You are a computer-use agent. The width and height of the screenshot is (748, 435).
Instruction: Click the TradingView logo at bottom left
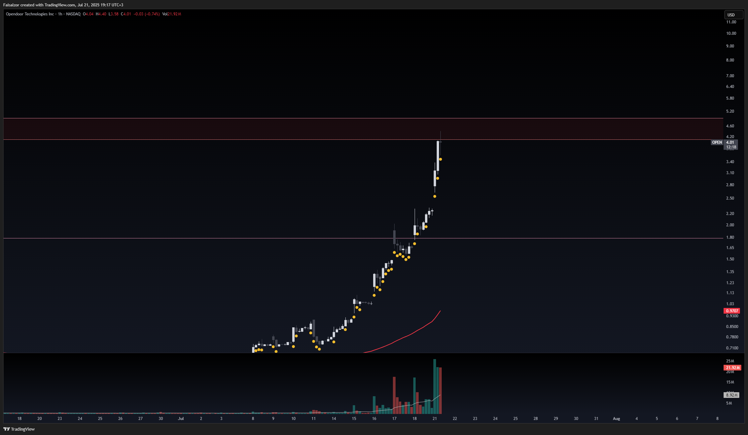pyautogui.click(x=19, y=429)
